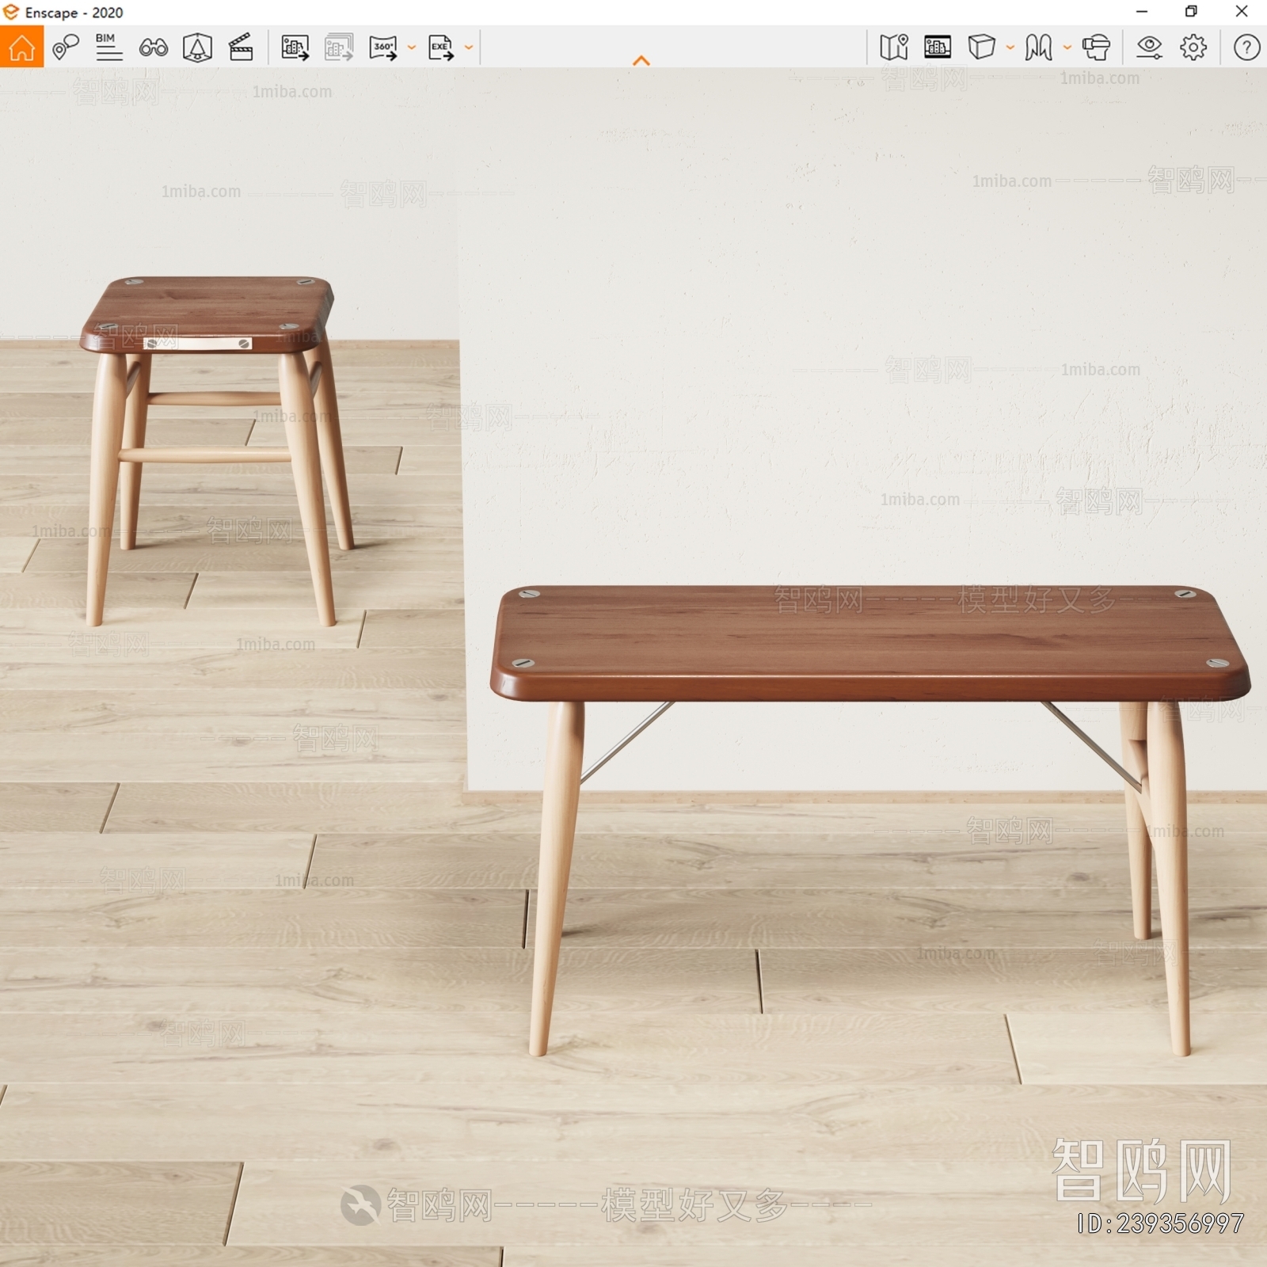Click the Enscape logo in title bar
The width and height of the screenshot is (1267, 1267).
(10, 12)
